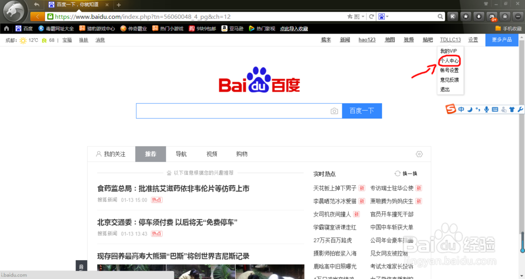
Task: Open headline about 食药监总局 approval
Action: 173,188
